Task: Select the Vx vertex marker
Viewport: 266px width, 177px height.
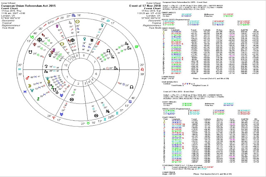Action: click(x=113, y=57)
